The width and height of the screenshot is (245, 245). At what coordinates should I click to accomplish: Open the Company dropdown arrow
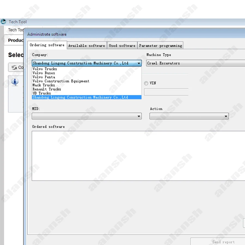[139, 63]
